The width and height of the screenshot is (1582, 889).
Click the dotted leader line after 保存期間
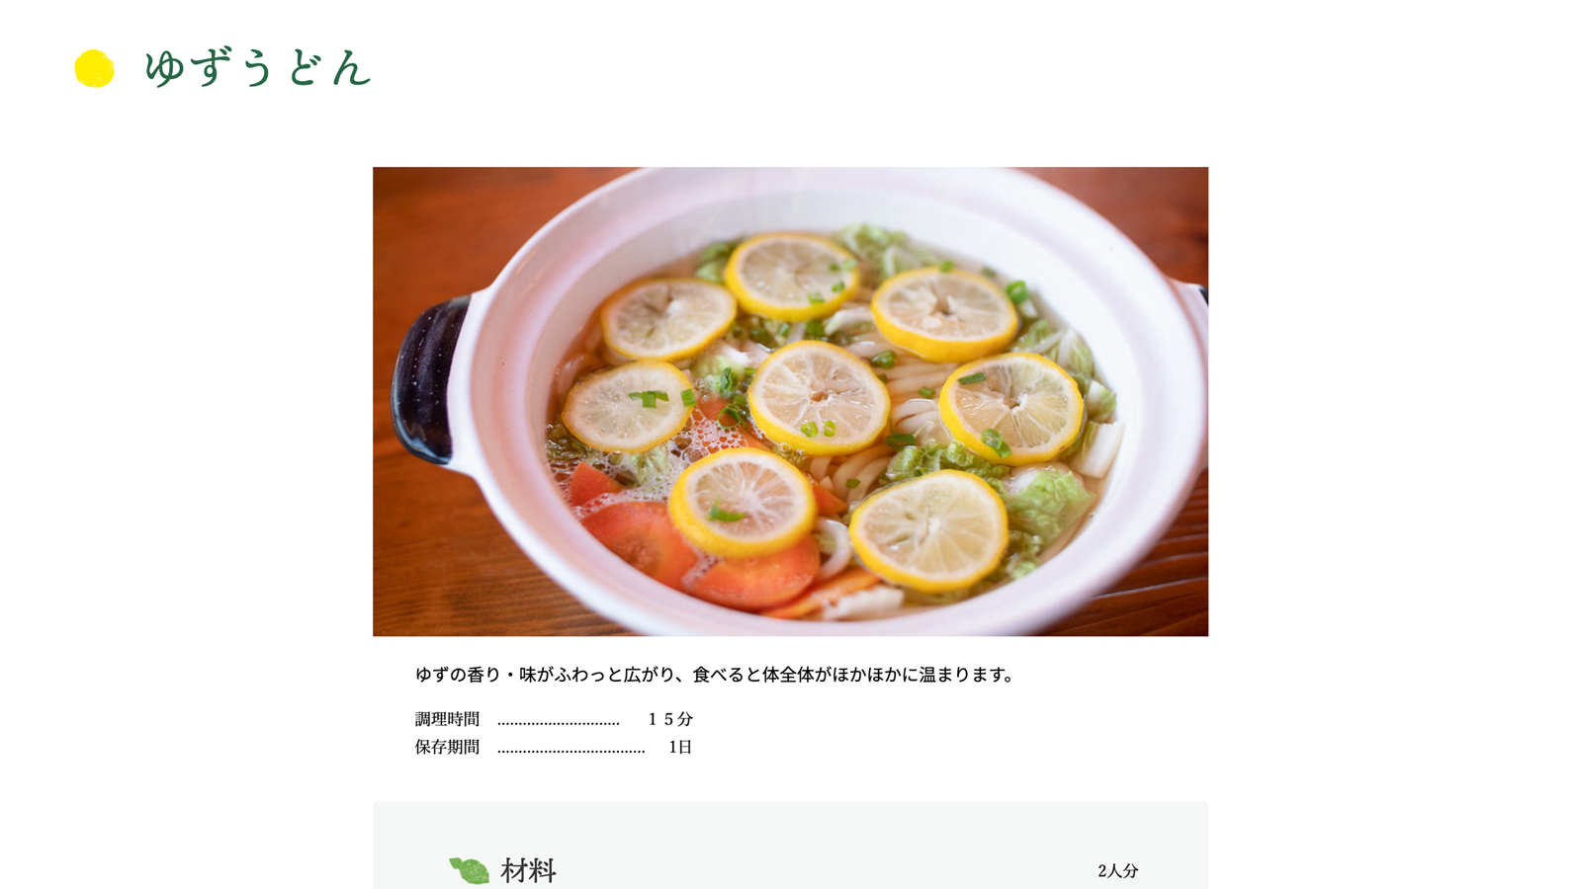click(x=571, y=751)
